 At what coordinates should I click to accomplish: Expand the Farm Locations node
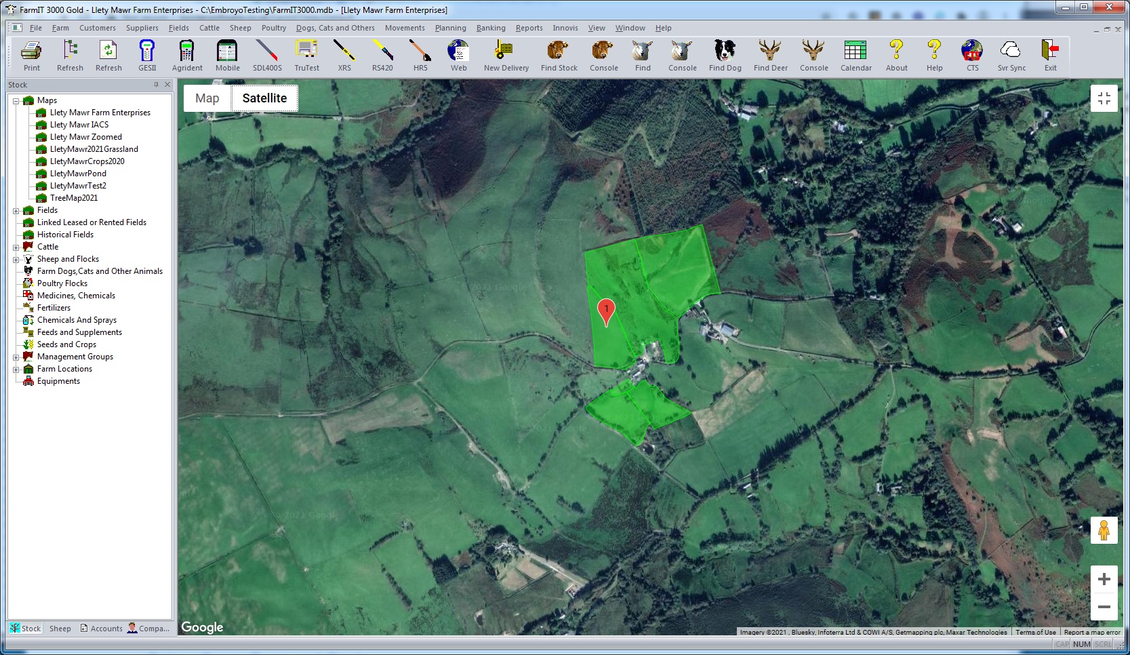[16, 370]
